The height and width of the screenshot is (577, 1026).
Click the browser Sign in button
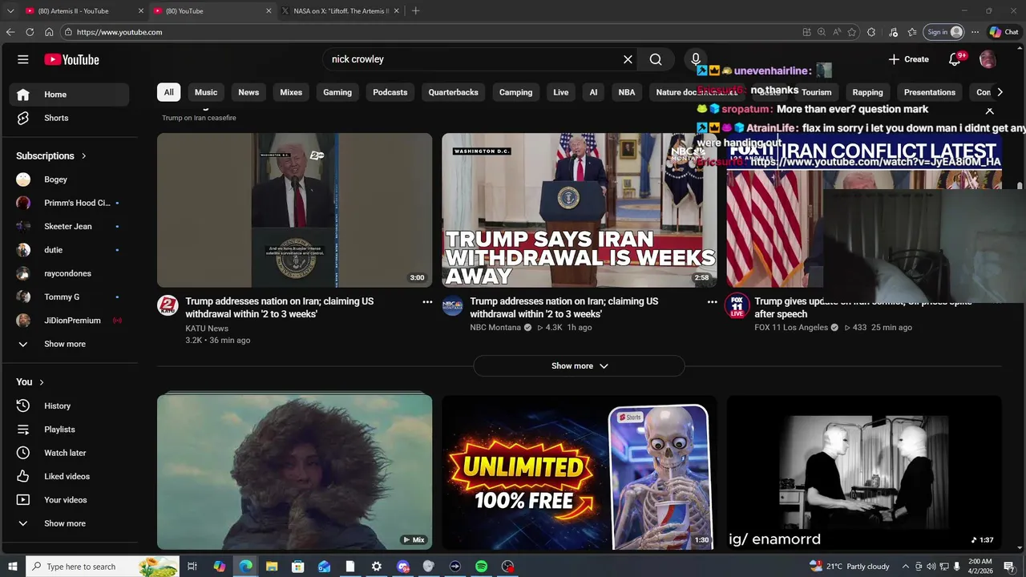click(943, 32)
